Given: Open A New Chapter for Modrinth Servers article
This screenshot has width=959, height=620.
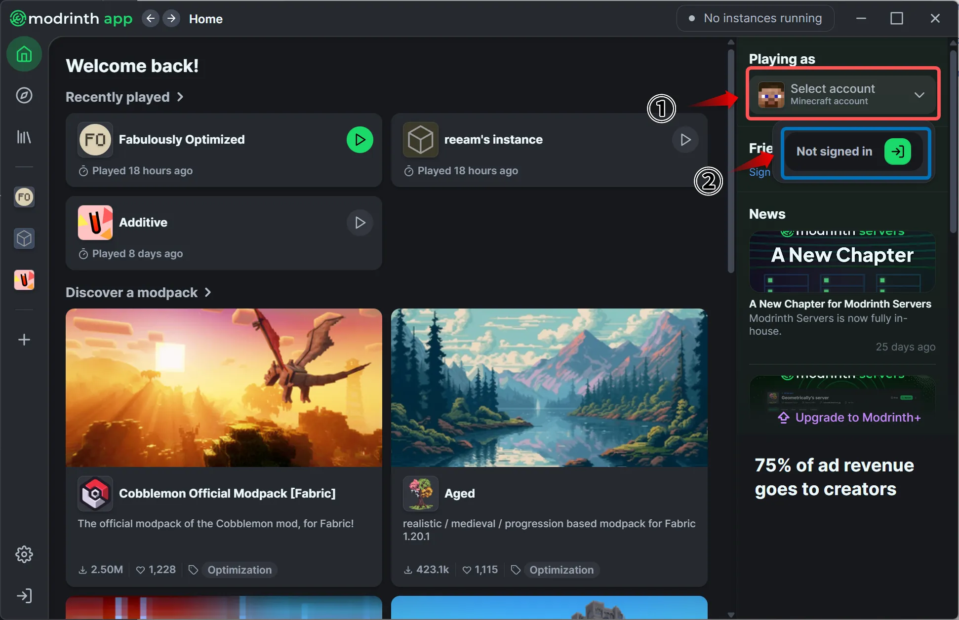Looking at the screenshot, I should 839,304.
